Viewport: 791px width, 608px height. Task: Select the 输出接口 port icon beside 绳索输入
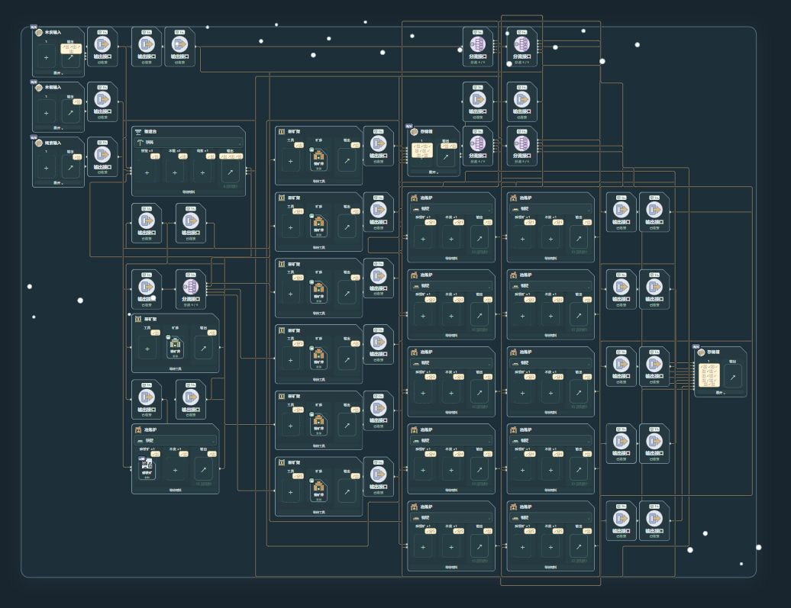click(x=102, y=154)
